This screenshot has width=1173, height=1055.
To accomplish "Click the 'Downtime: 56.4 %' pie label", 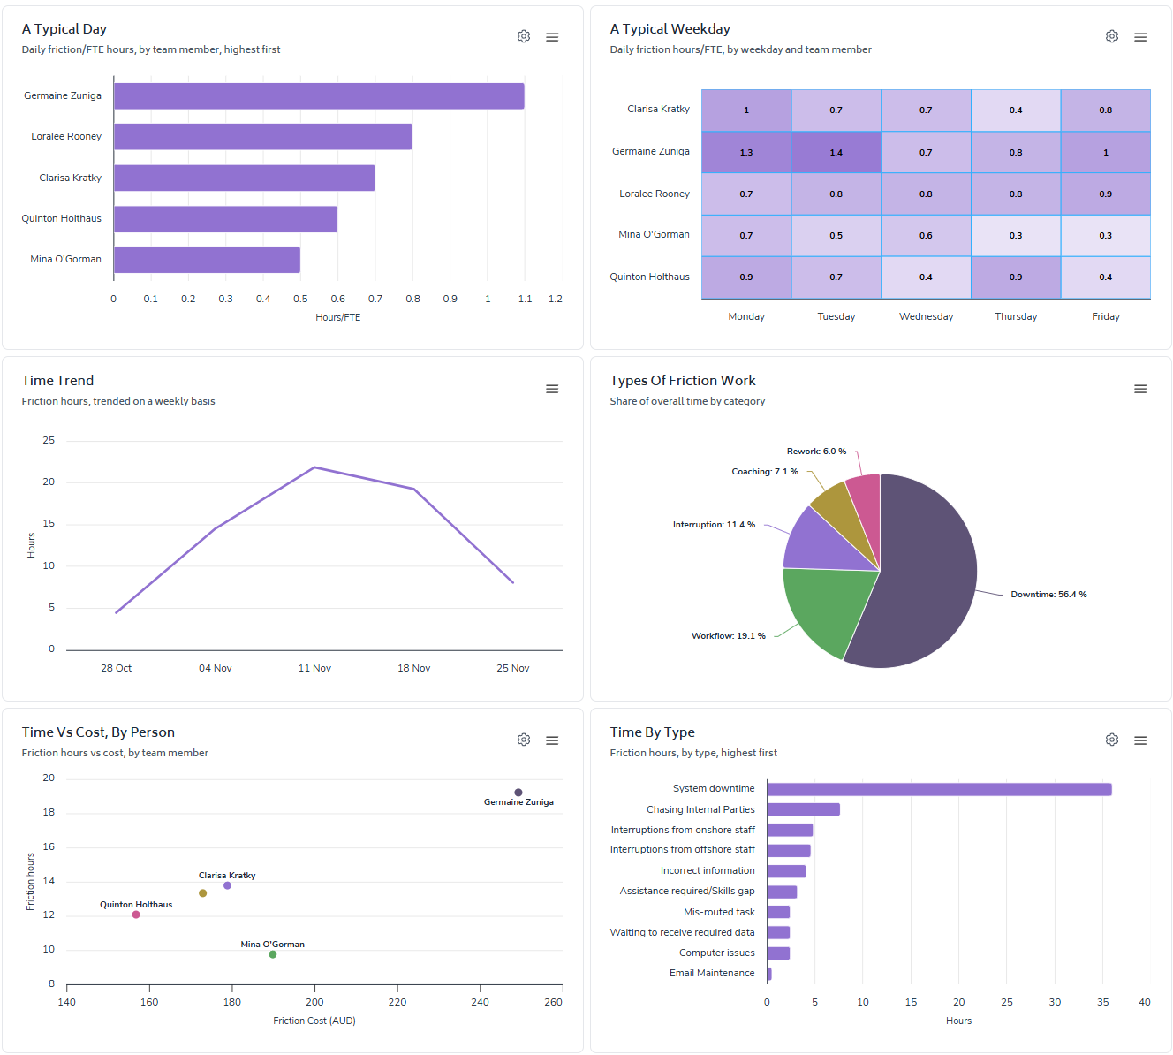I will 1048,595.
